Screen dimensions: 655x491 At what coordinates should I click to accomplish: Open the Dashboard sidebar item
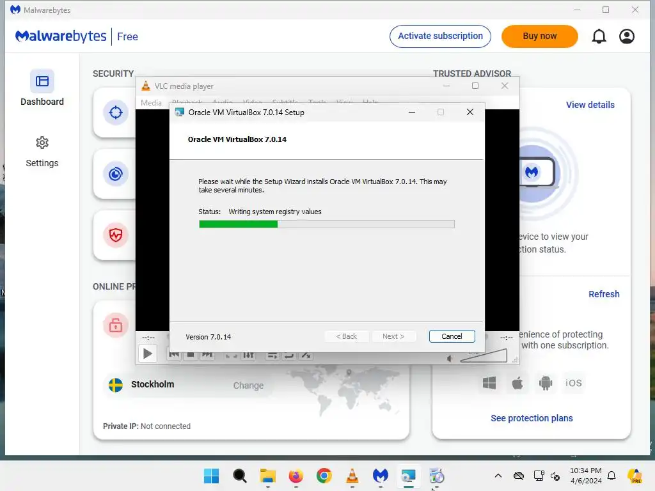coord(42,88)
